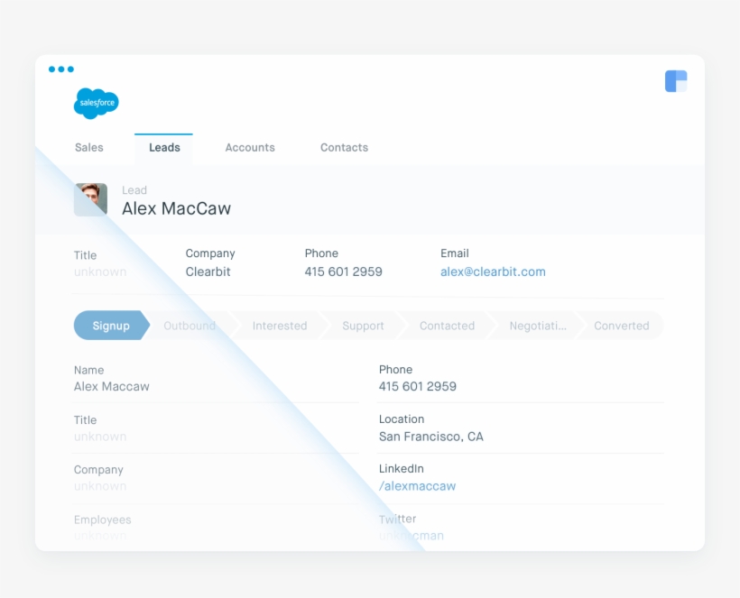Viewport: 740px width, 598px height.
Task: Click the Clearbit company value
Action: pos(208,271)
